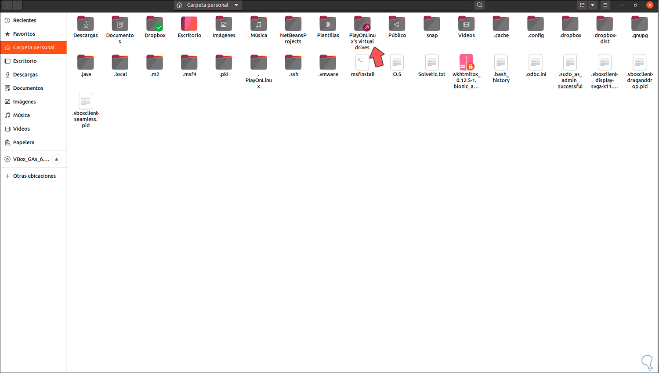Expand Otras ubicaciones in the sidebar

(x=34, y=176)
